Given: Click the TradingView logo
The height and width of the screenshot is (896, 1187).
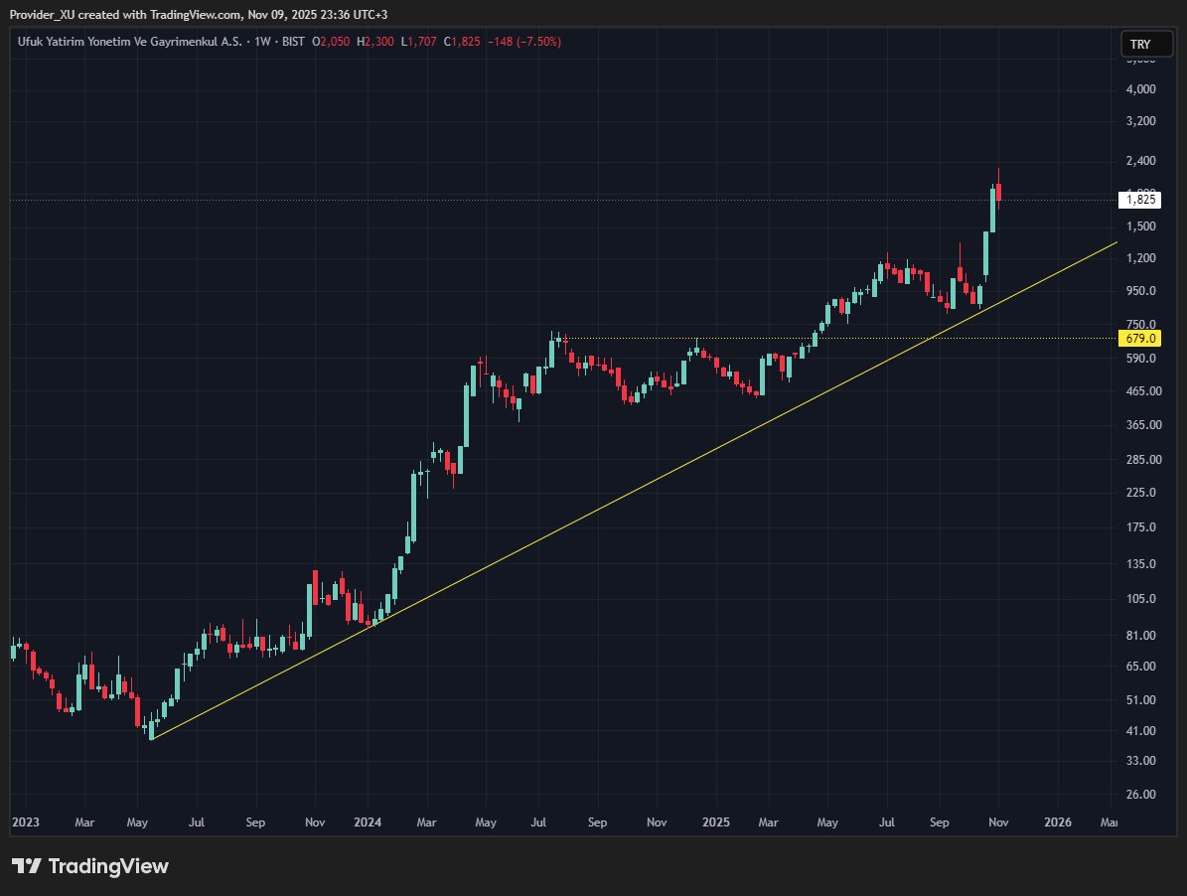Looking at the screenshot, I should click(x=90, y=866).
